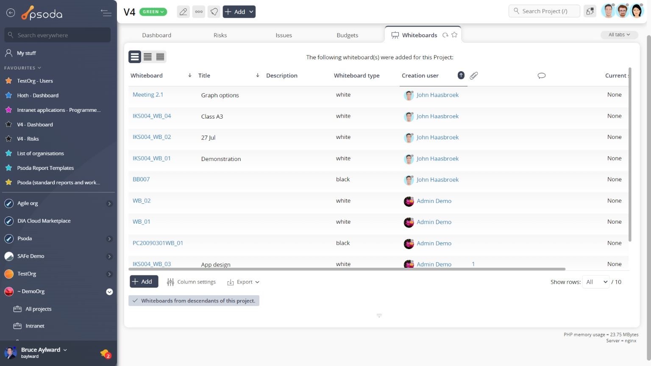Image resolution: width=651 pixels, height=366 pixels.
Task: Collapse the Favourites section
Action: tap(23, 68)
